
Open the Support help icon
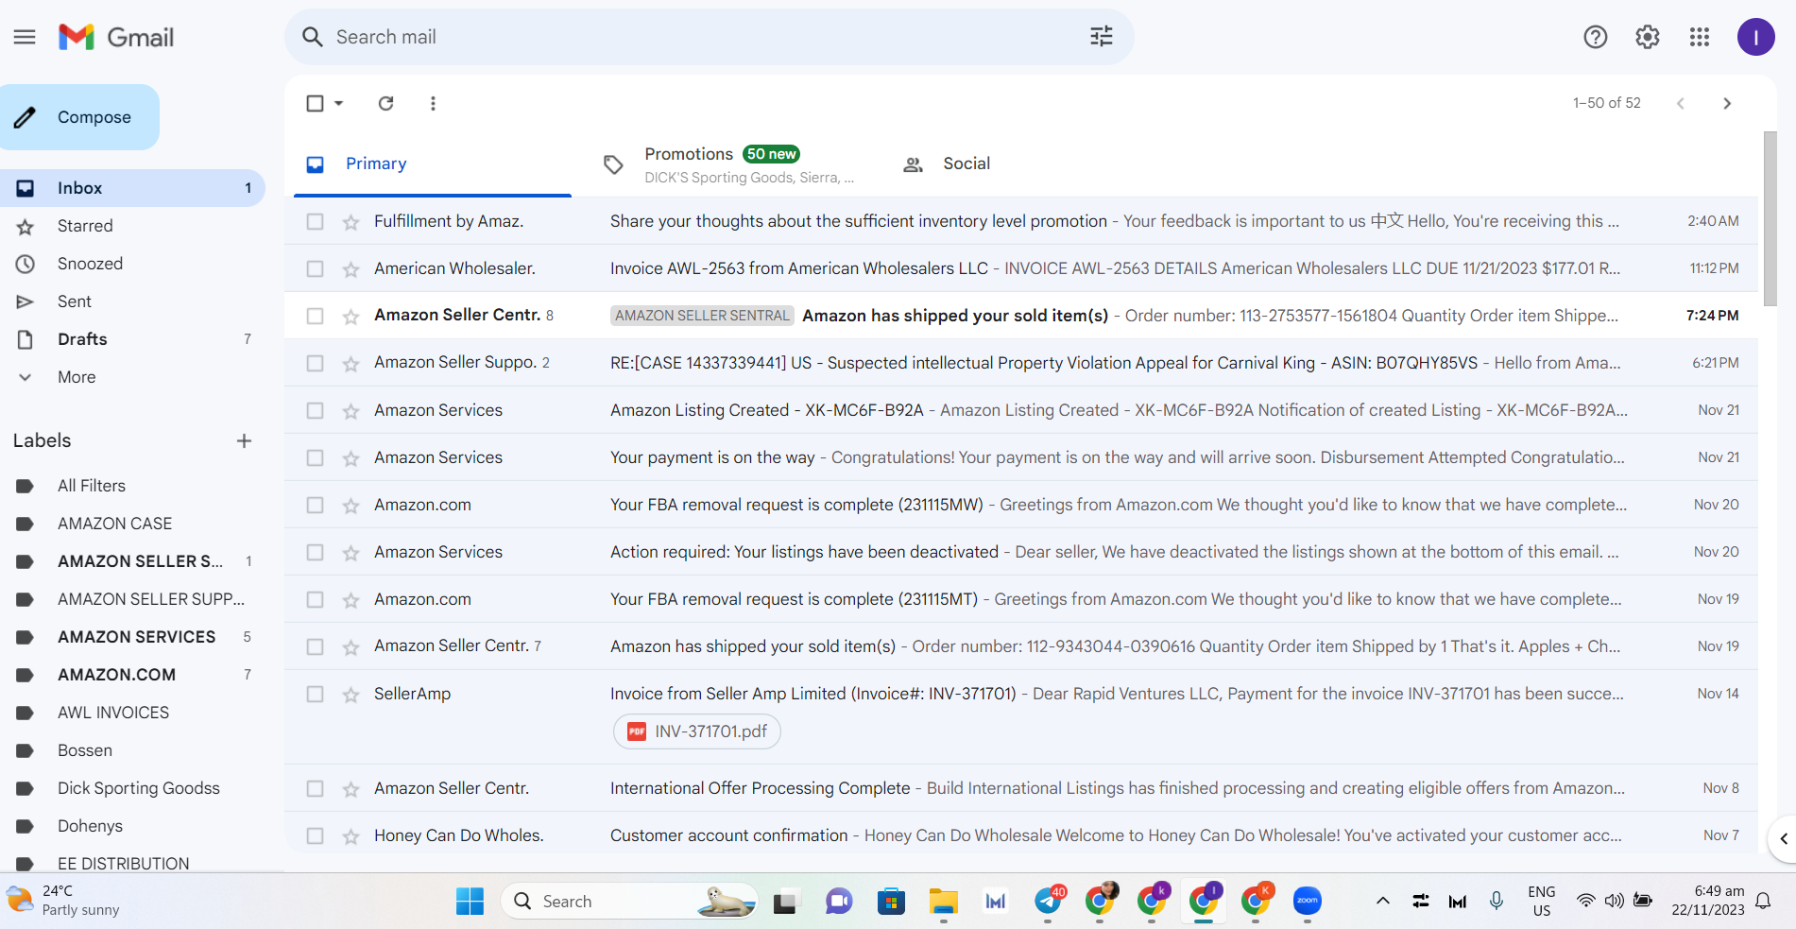(x=1596, y=37)
